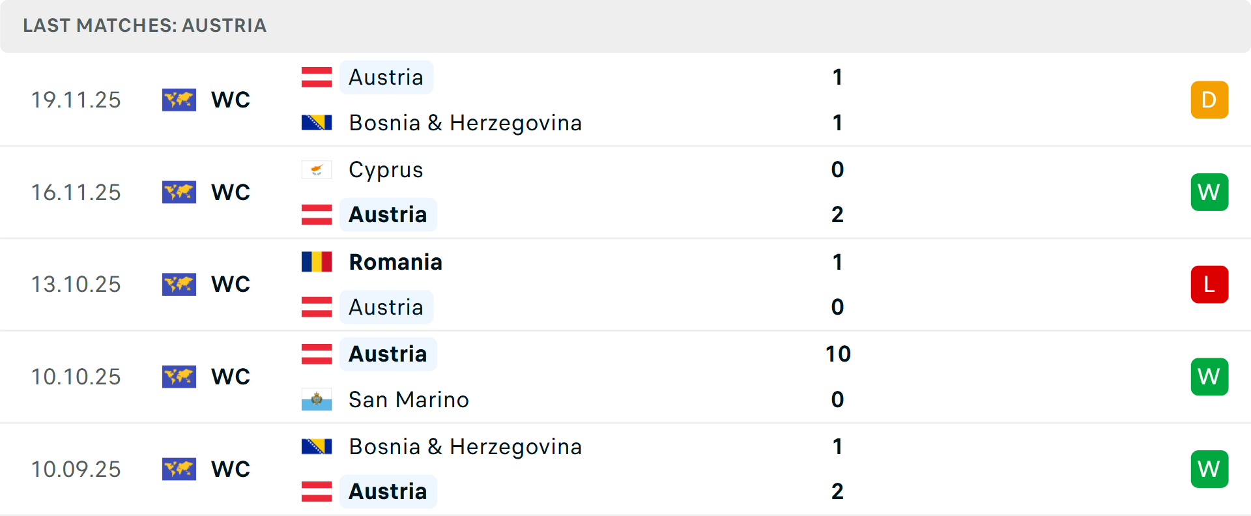The height and width of the screenshot is (516, 1251).
Task: Click the Bosnia & Herzegovina flag in the 19.11.25 match
Action: 317,122
